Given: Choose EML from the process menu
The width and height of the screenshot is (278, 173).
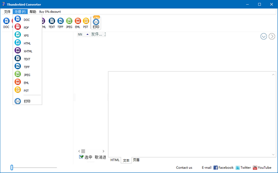Looking at the screenshot, I should (27, 82).
